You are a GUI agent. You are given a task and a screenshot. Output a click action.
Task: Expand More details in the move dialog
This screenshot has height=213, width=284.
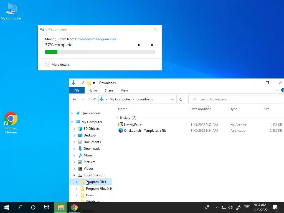coord(57,64)
